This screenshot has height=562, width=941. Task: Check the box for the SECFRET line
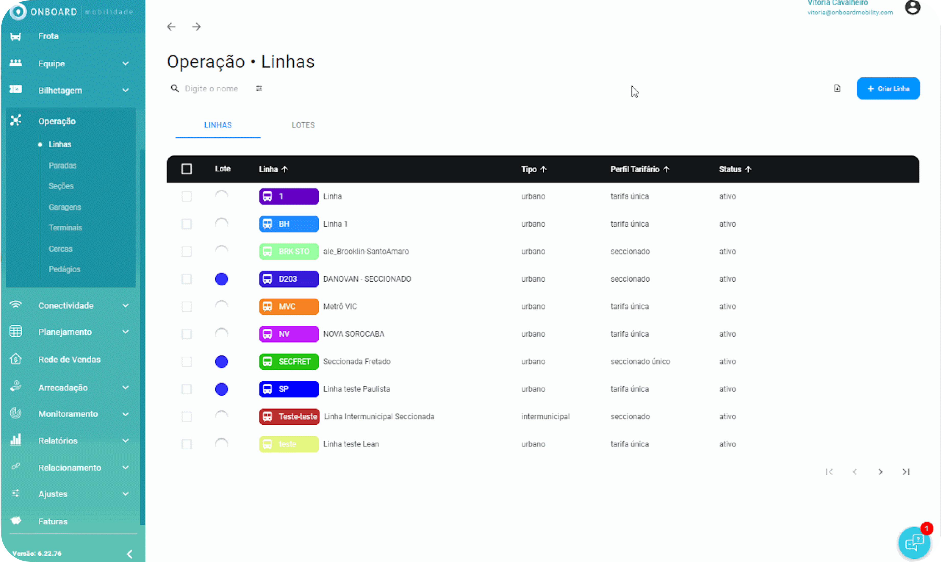[187, 362]
